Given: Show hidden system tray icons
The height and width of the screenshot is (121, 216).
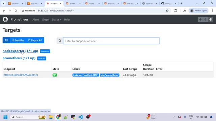Looking at the screenshot, I should coord(174,117).
